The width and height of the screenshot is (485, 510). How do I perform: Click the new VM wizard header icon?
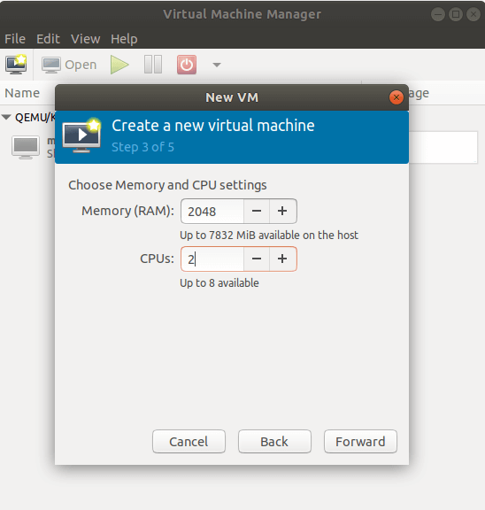pyautogui.click(x=81, y=135)
